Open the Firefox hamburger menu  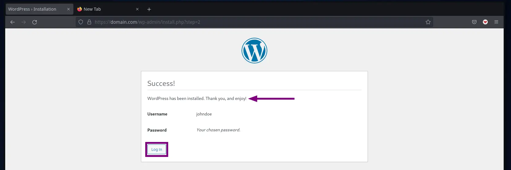[496, 22]
